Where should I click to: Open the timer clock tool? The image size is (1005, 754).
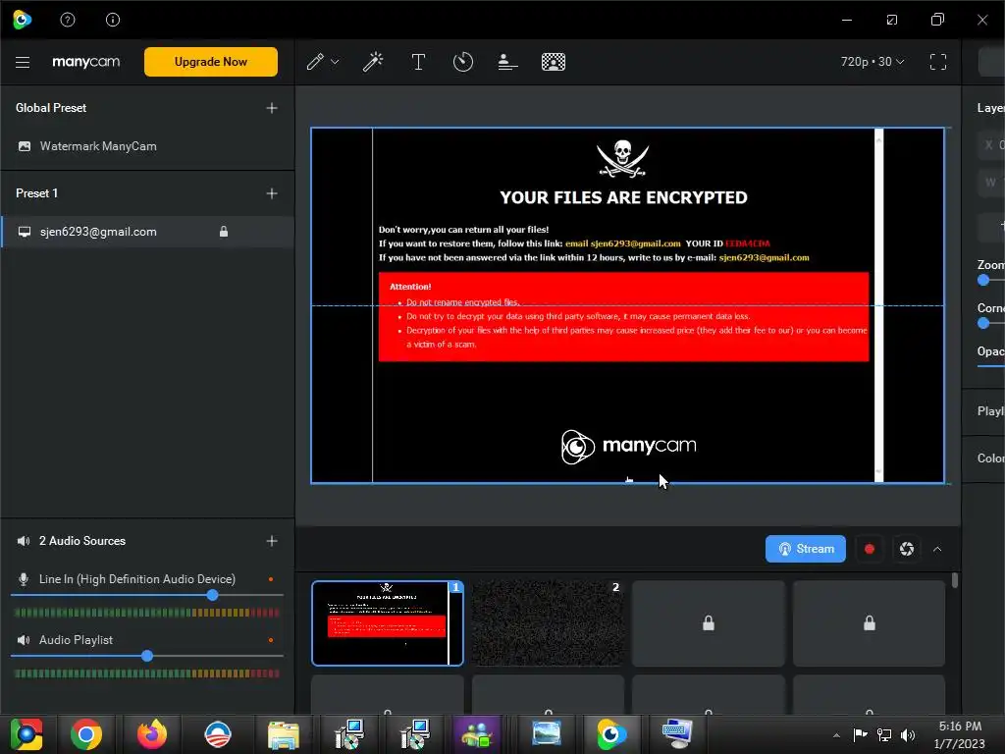[463, 62]
